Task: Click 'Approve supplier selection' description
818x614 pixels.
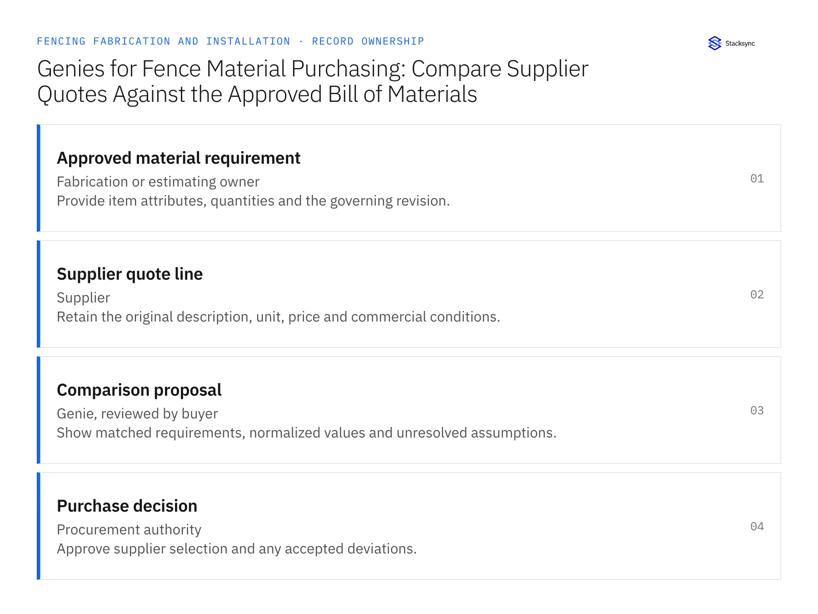Action: pyautogui.click(x=236, y=549)
